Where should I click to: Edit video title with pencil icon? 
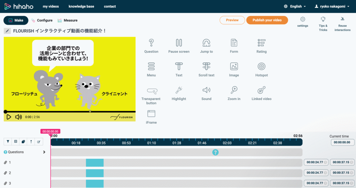click(7, 31)
